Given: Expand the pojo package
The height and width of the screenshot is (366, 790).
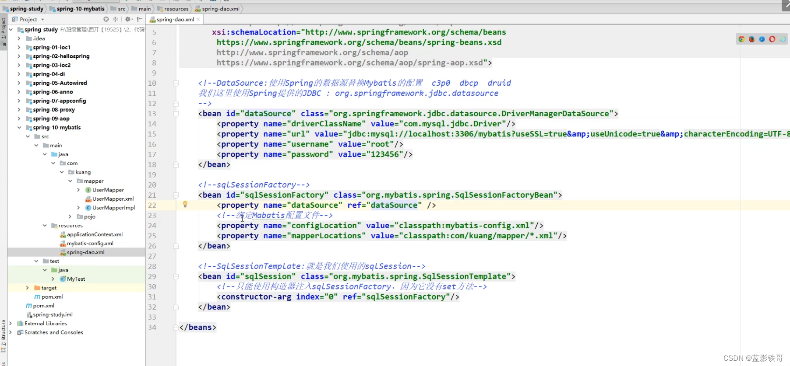Looking at the screenshot, I should pos(70,216).
